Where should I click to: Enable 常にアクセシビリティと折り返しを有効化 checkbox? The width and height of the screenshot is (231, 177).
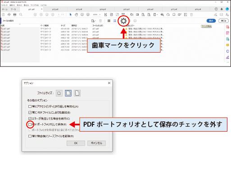pyautogui.click(x=30, y=106)
